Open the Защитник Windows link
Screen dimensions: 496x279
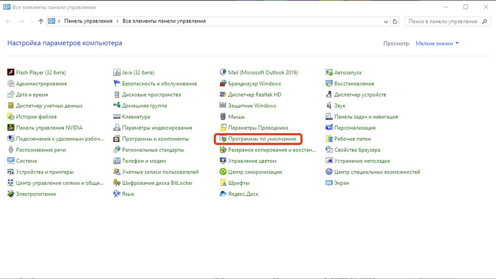coord(252,106)
